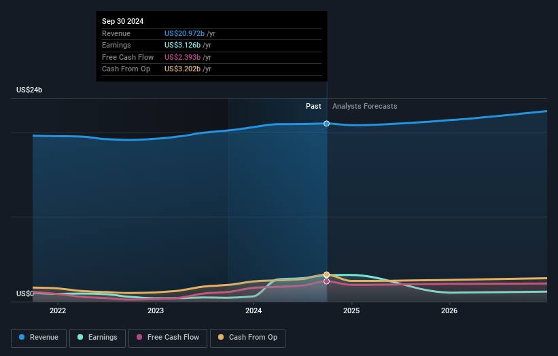This screenshot has height=356, width=558.
Task: Toggle the Revenue legend series
Action: click(39, 338)
